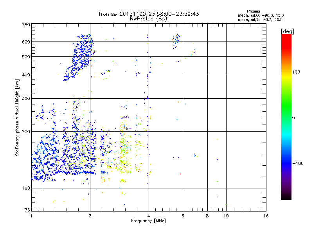Click the colorbar tick label '100'
The height and width of the screenshot is (235, 313).
[296, 72]
